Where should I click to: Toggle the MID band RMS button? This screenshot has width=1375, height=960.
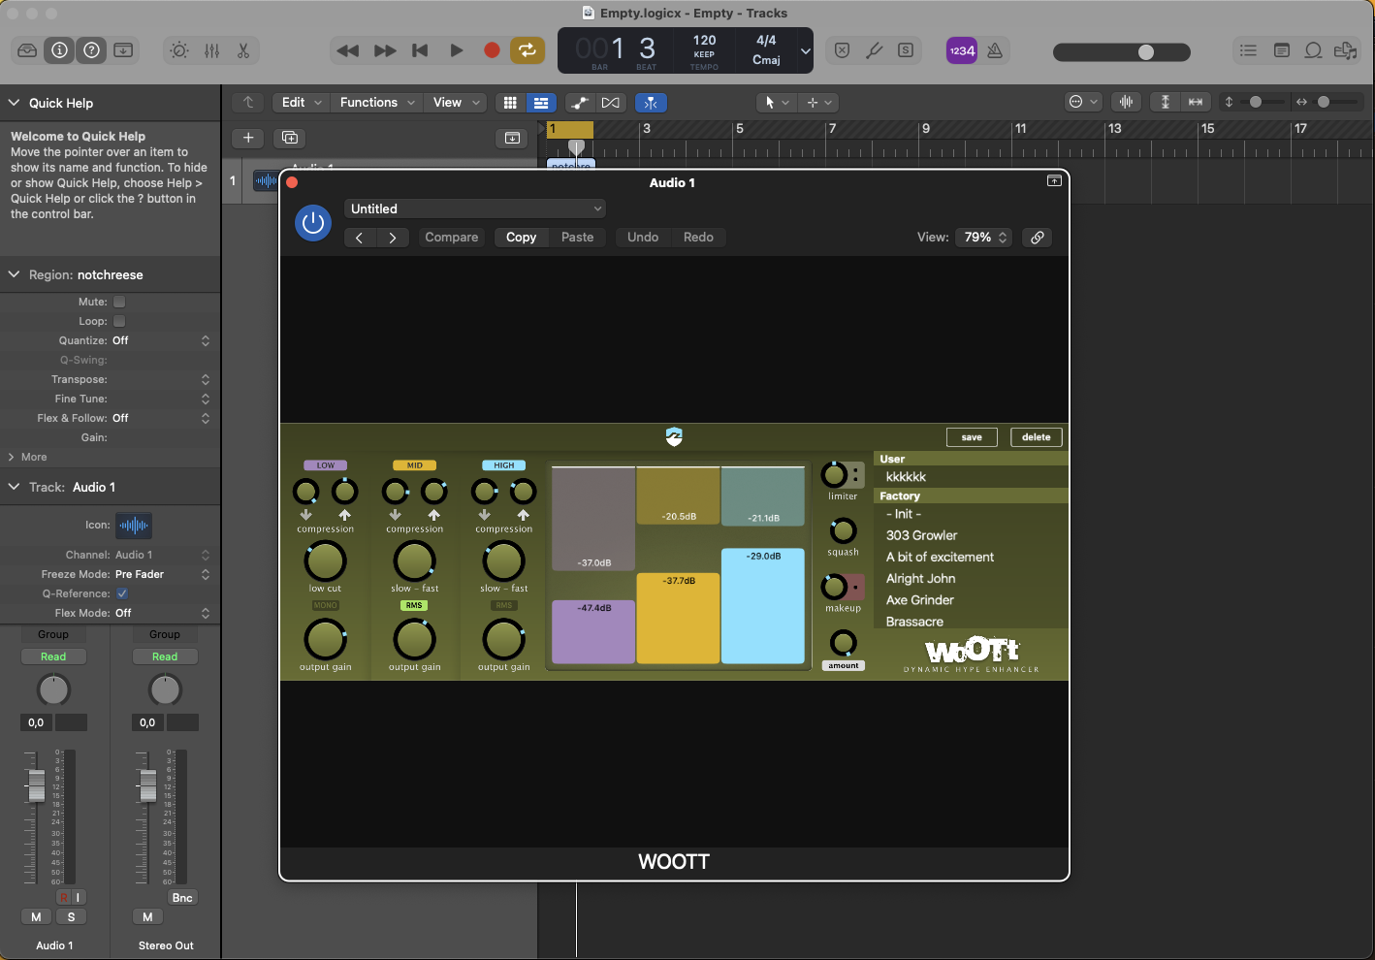415,605
